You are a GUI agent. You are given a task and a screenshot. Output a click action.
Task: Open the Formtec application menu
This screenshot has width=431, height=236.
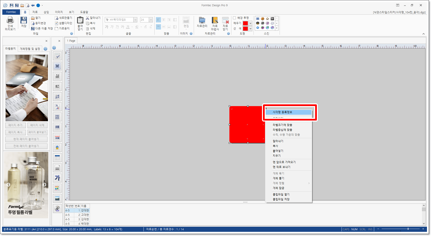pyautogui.click(x=11, y=12)
